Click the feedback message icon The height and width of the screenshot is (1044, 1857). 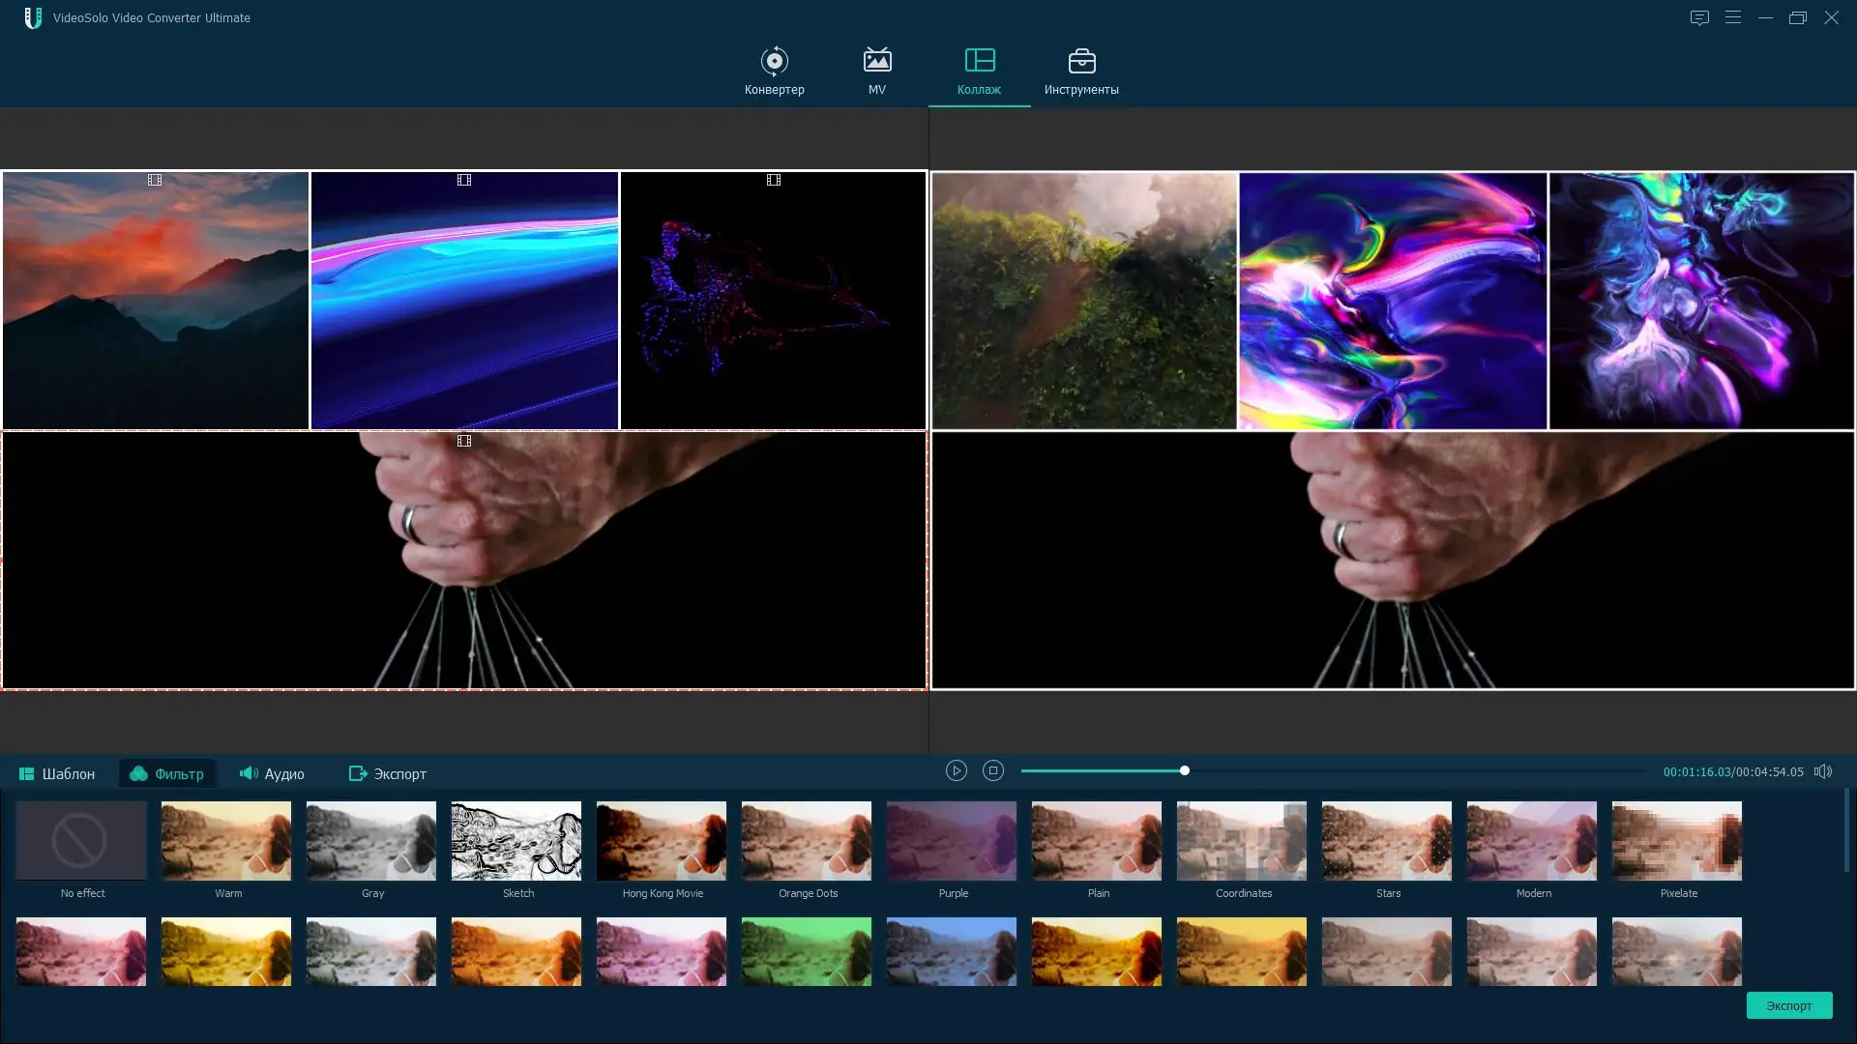[x=1699, y=17]
